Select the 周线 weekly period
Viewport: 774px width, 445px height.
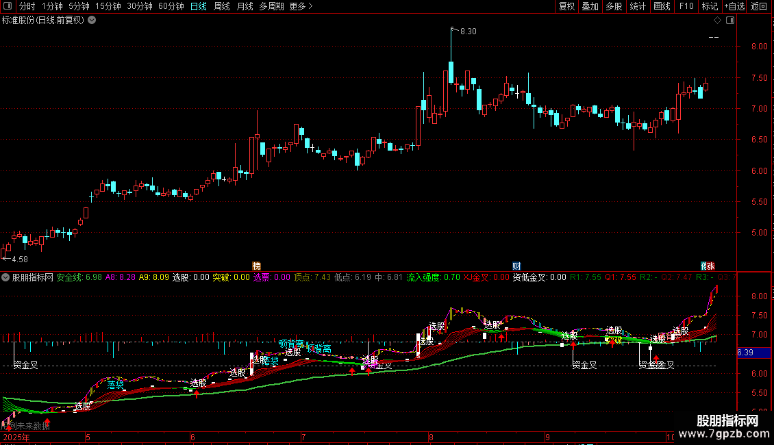coord(222,6)
